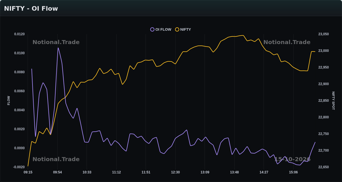Click the 22,650 spot axis value

(323, 167)
